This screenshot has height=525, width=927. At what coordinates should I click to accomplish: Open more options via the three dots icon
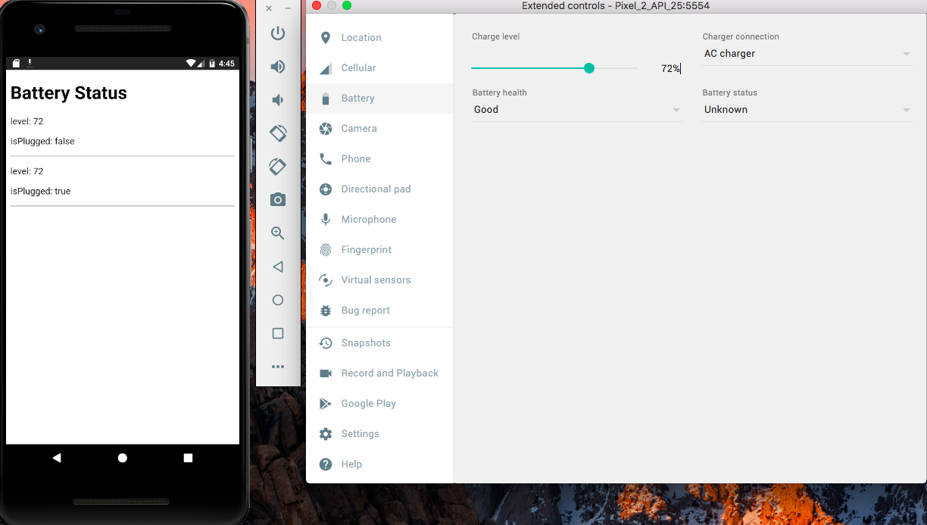coord(278,367)
